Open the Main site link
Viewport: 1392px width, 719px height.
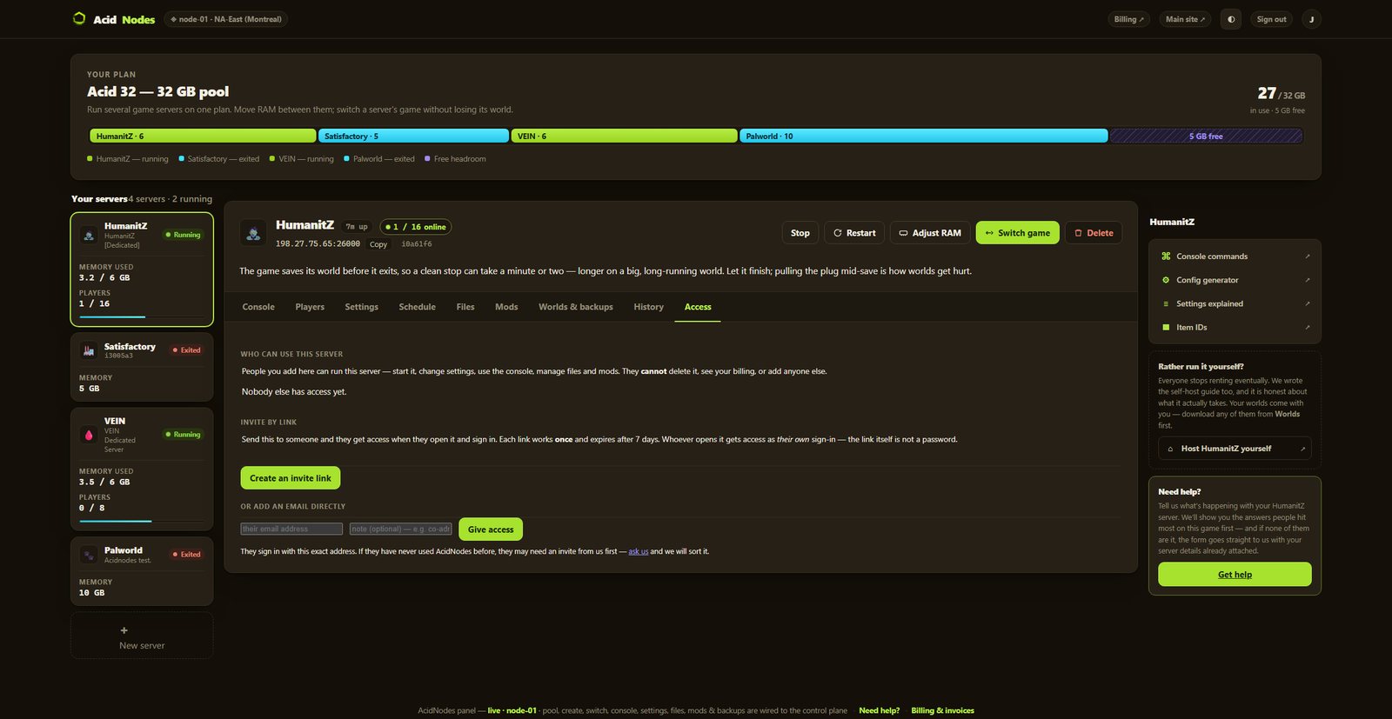click(x=1185, y=19)
